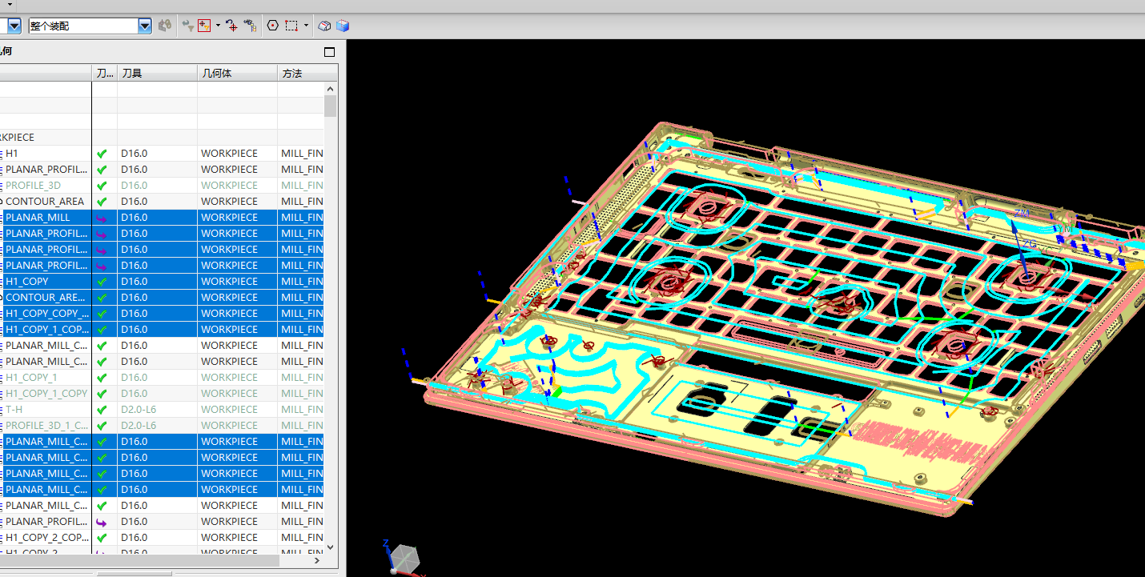The width and height of the screenshot is (1145, 577).
Task: Click WORKPIECE geometry in the CONTOUR_AREA row
Action: click(229, 201)
